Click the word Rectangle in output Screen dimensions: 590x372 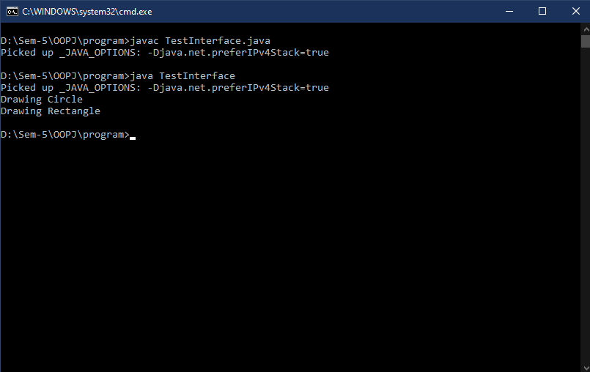[74, 111]
